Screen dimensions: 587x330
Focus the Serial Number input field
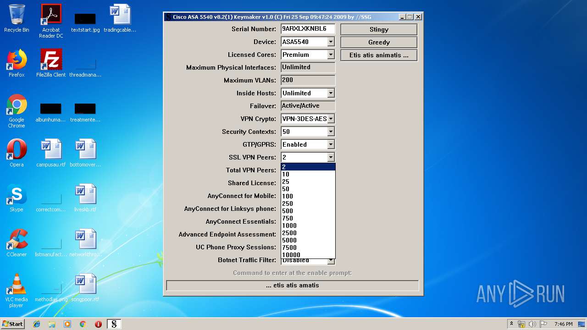[x=308, y=28]
